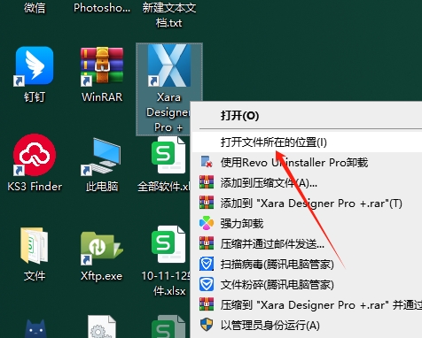Click the shield icon beside 扫描病毒
Image resolution: width=422 pixels, height=338 pixels.
[207, 264]
